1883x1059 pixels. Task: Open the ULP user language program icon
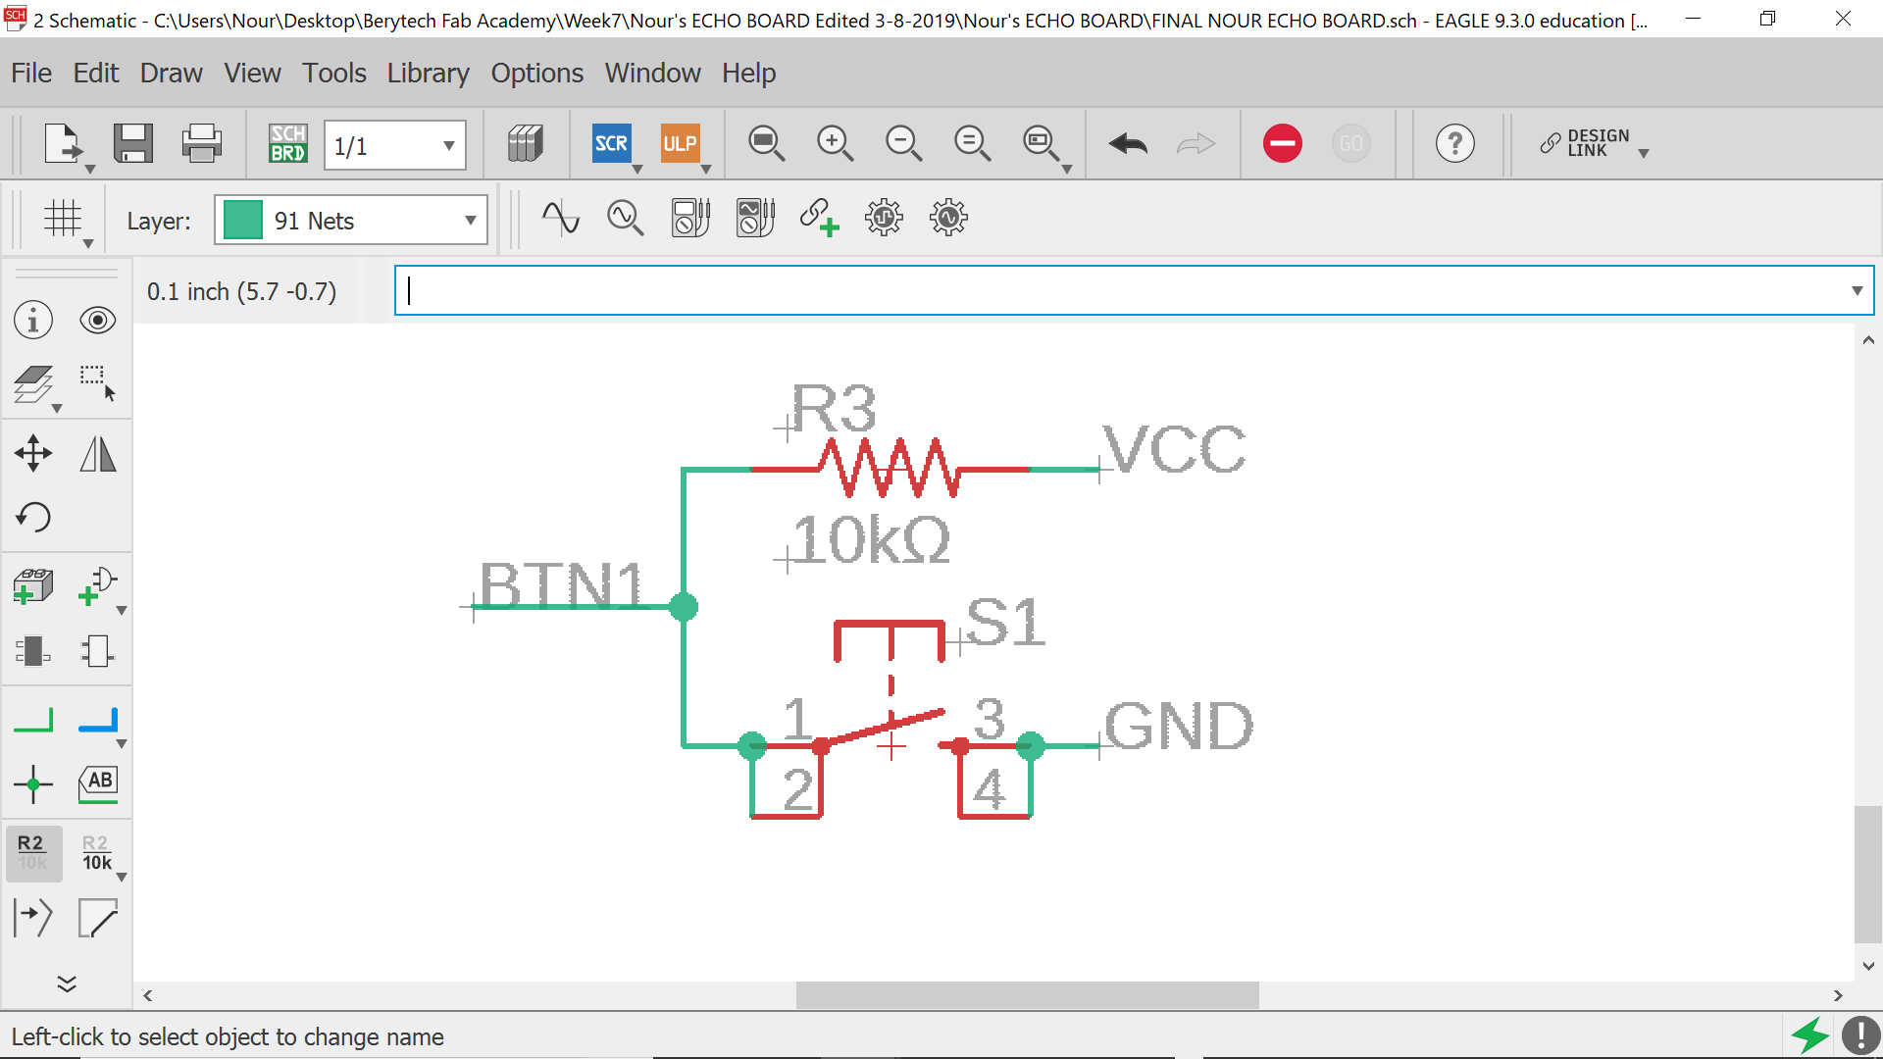680,144
